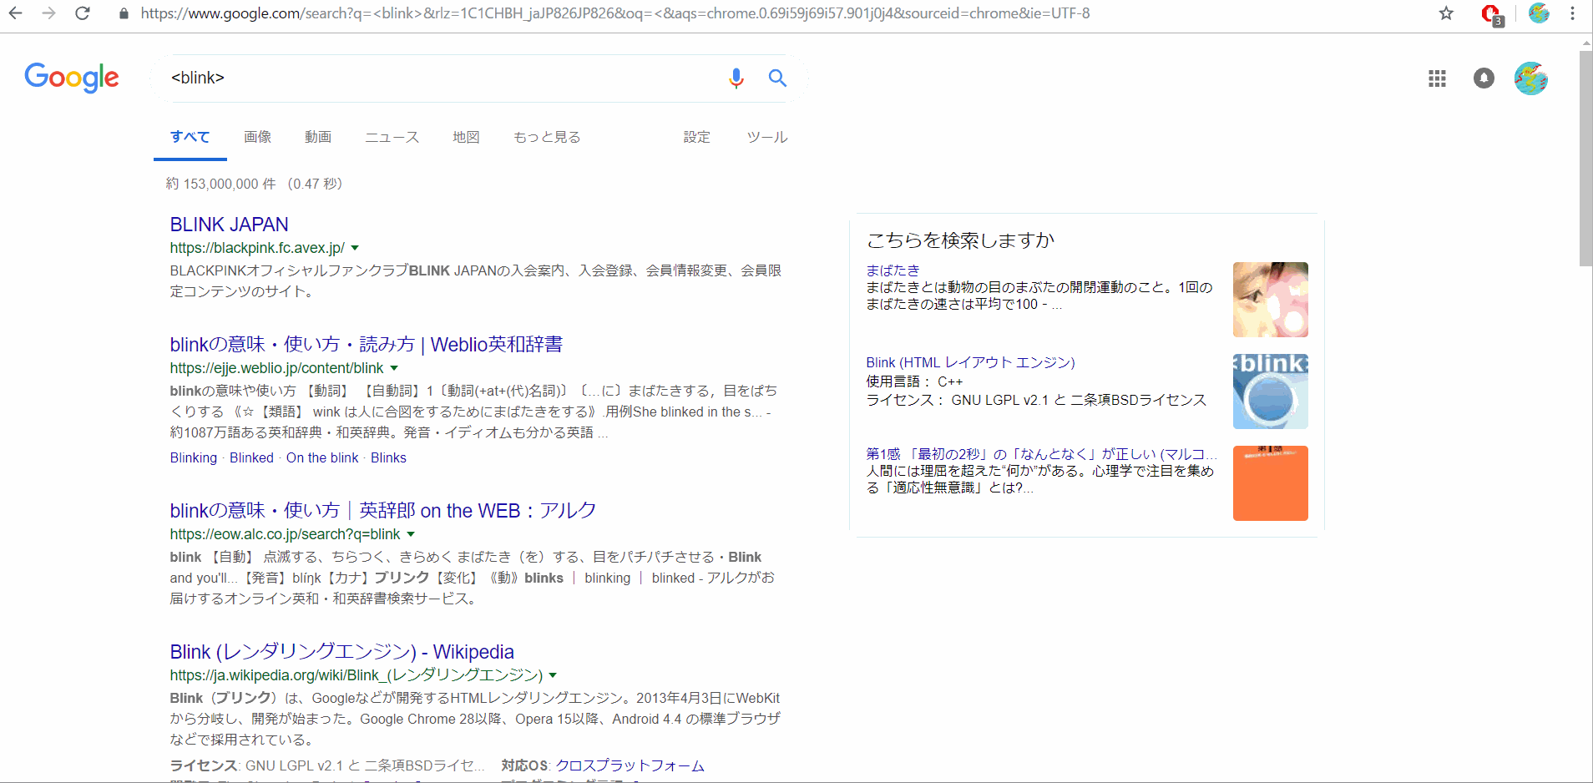Open the Blink (レンダリングエンジン) Wikipedia result
The width and height of the screenshot is (1593, 783).
tap(342, 652)
